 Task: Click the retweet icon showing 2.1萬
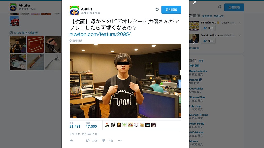(88, 141)
